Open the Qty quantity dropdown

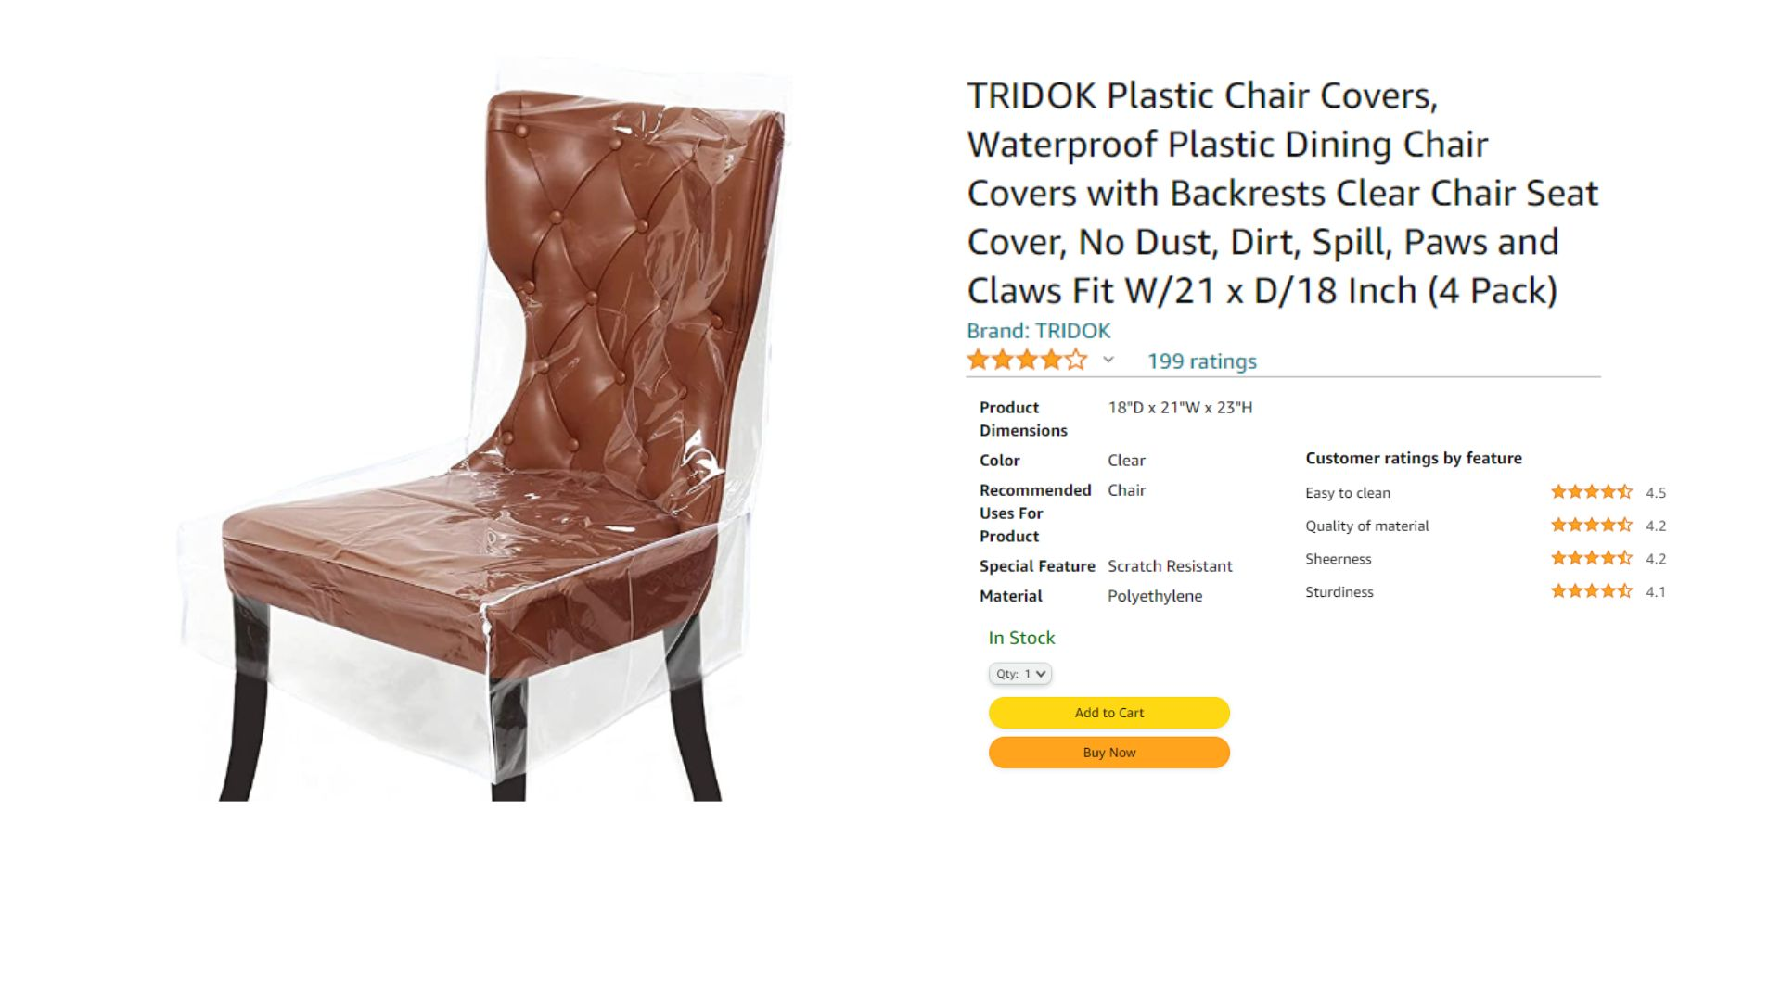click(1020, 674)
